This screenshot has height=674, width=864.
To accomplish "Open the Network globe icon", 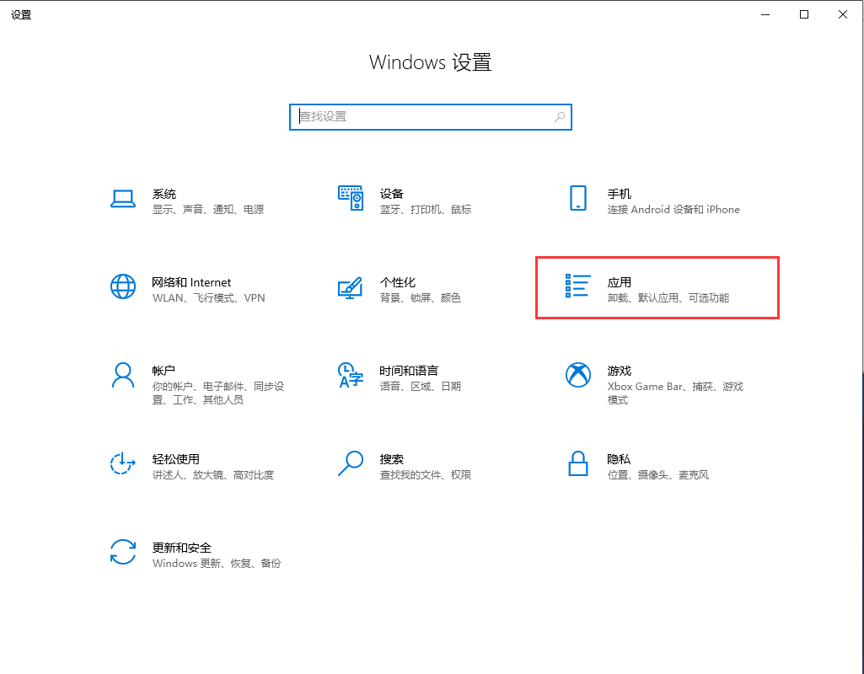I will pyautogui.click(x=123, y=287).
